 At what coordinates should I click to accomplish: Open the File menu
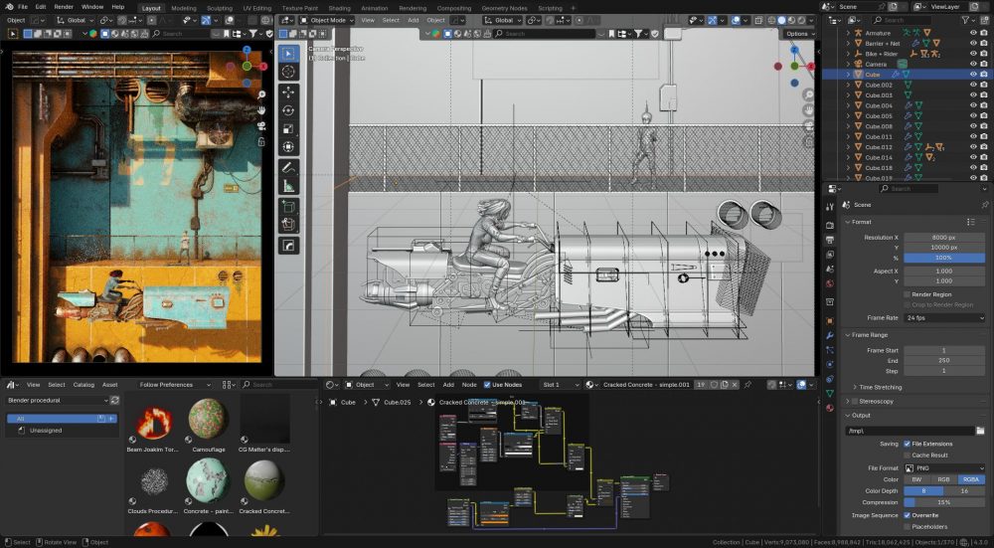pyautogui.click(x=22, y=7)
